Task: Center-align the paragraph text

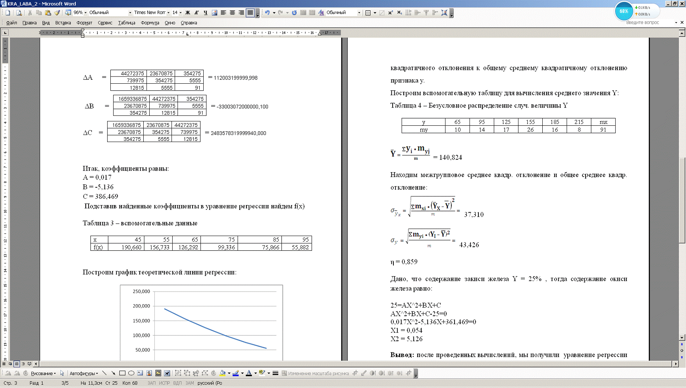Action: tap(232, 13)
